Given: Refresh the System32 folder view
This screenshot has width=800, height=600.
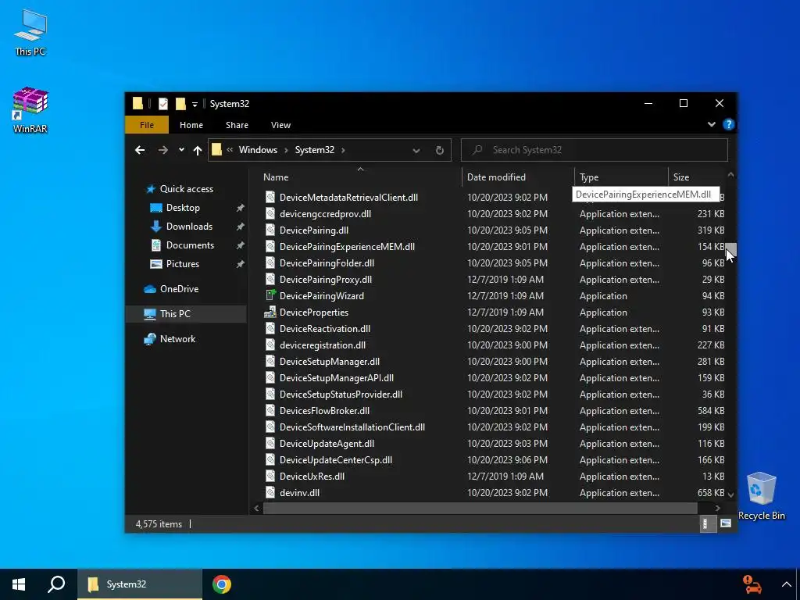Looking at the screenshot, I should (439, 151).
